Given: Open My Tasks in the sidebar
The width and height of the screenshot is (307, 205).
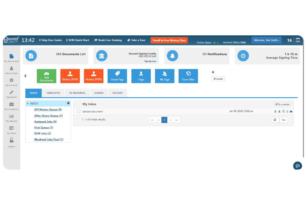Looking at the screenshot, I should (12, 130).
